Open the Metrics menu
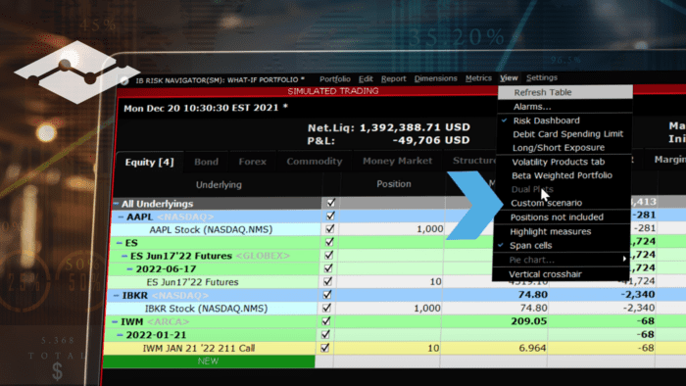The height and width of the screenshot is (386, 686). (478, 78)
